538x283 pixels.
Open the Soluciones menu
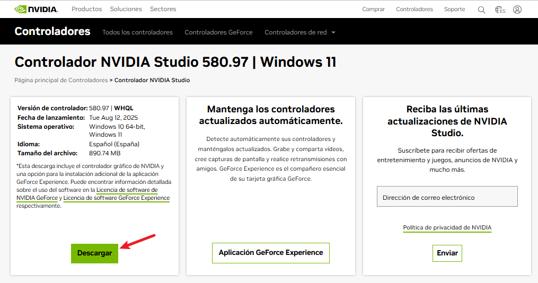point(126,9)
